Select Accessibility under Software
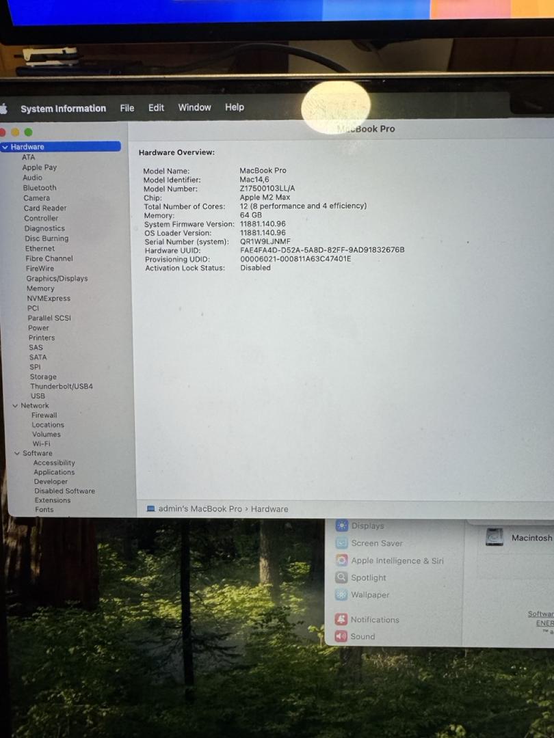554x738 pixels. pos(54,463)
